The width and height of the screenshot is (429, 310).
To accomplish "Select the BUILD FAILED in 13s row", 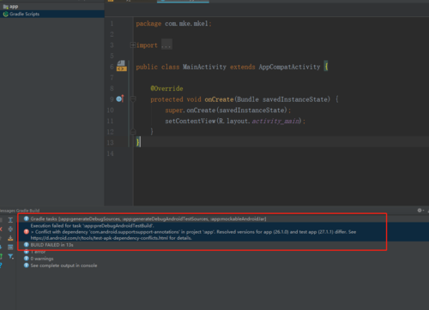I will pyautogui.click(x=51, y=245).
